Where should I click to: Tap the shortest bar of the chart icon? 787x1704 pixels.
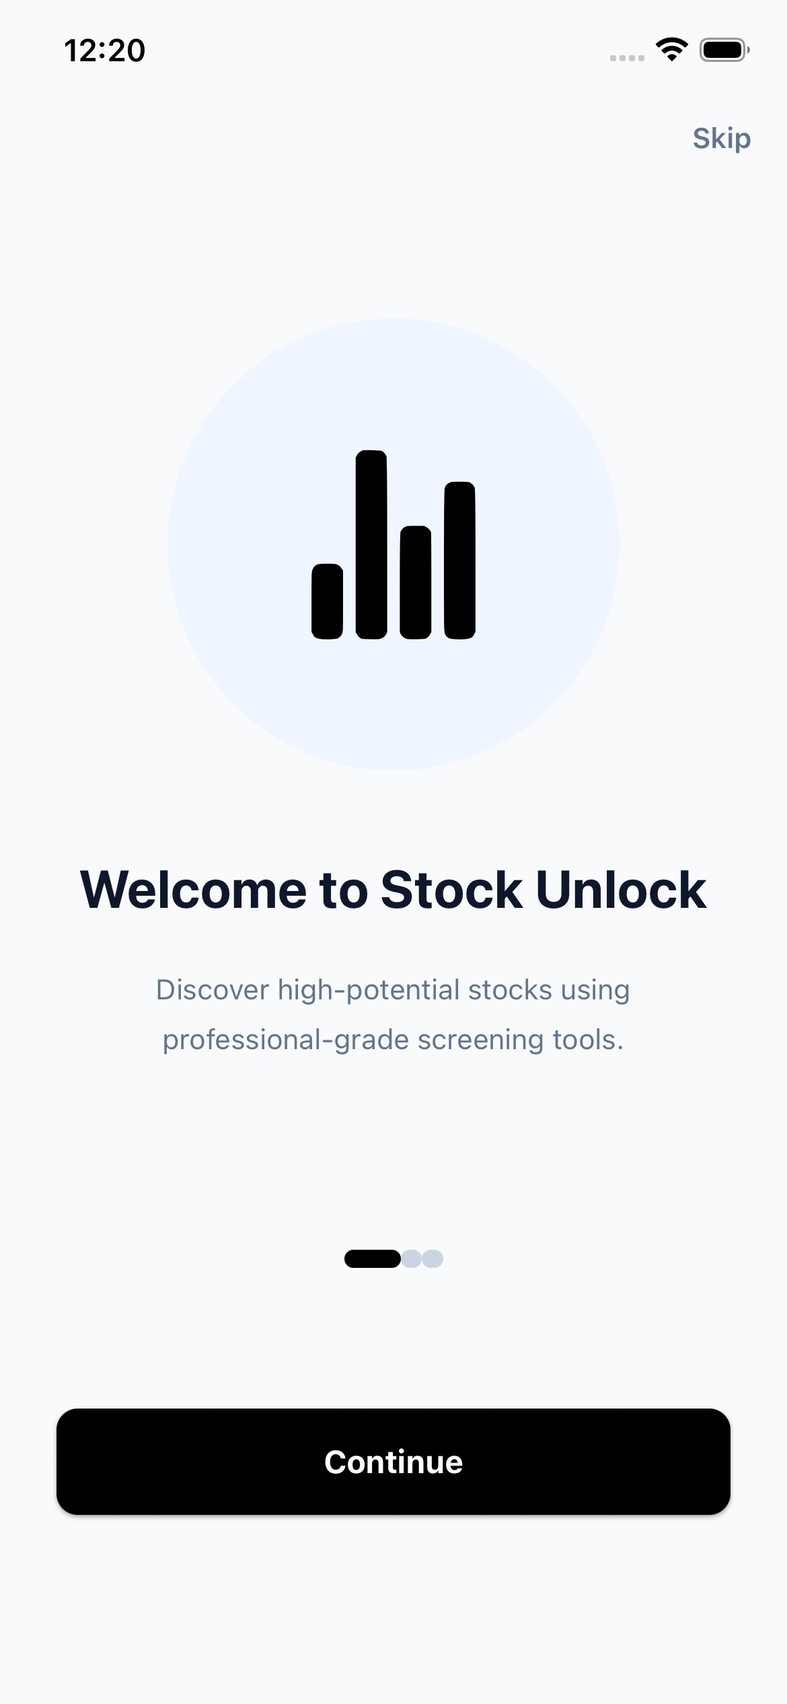pos(328,601)
